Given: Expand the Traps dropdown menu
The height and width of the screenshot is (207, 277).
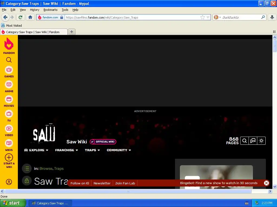Looking at the screenshot, I should 93,150.
